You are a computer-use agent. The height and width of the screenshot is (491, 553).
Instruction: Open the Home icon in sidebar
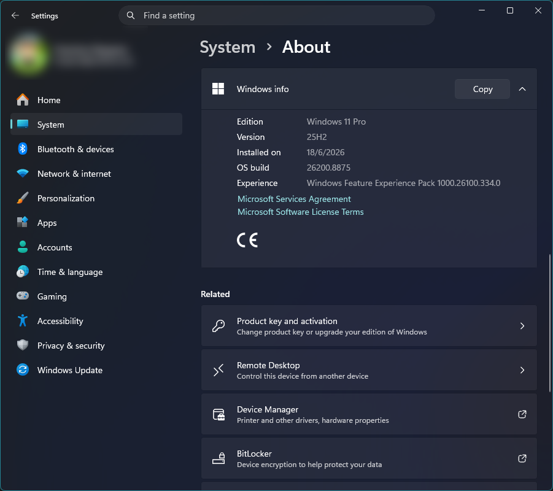tap(23, 100)
